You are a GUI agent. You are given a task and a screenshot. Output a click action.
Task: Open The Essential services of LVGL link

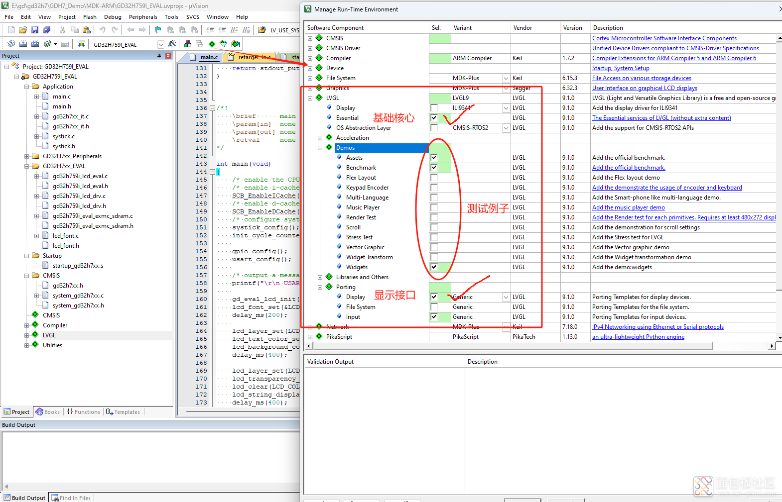coord(661,118)
